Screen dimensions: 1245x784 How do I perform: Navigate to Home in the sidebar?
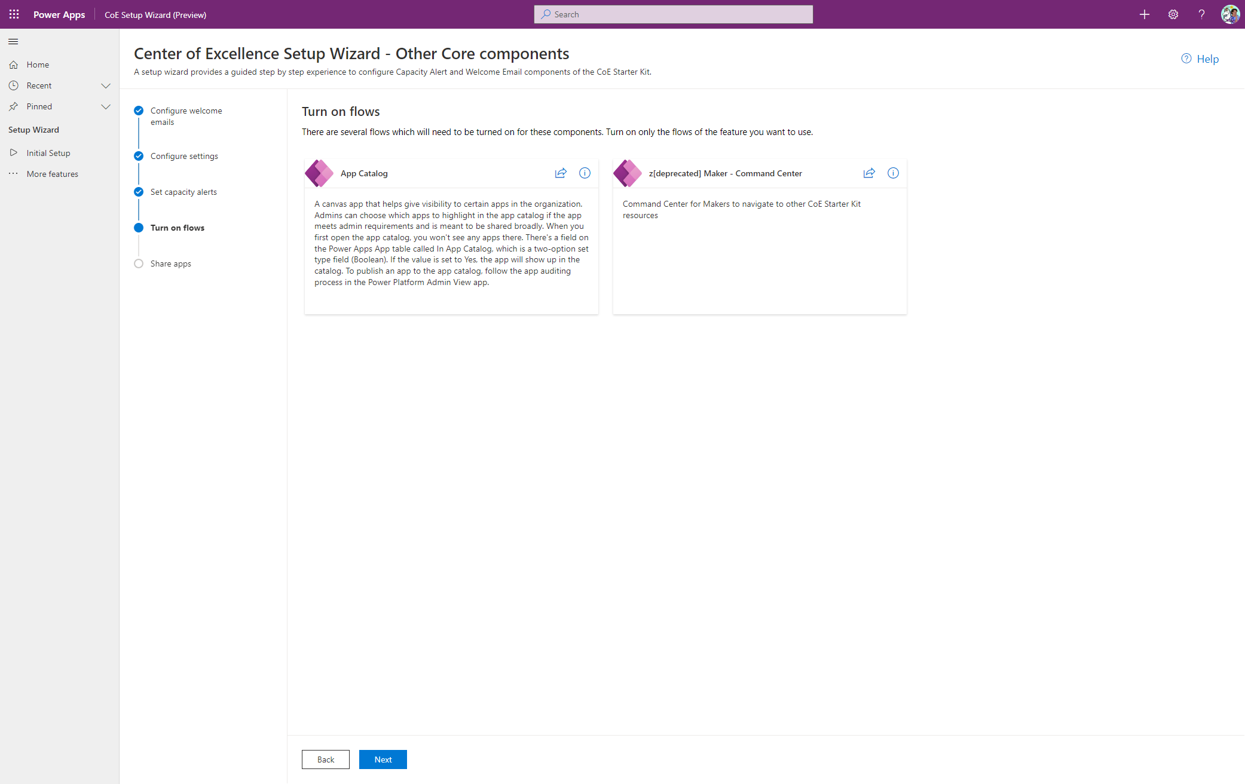click(38, 65)
